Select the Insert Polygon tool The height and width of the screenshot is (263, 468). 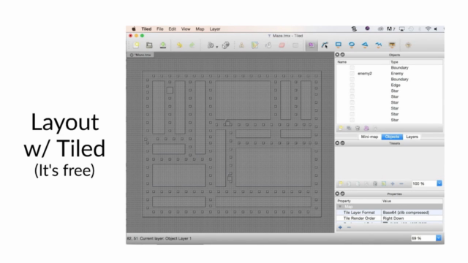pos(365,45)
